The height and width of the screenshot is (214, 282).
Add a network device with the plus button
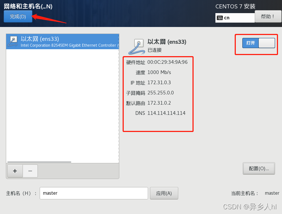tap(15, 171)
